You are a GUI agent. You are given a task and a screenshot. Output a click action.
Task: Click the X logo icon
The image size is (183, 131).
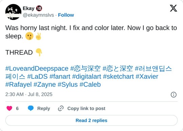tap(174, 8)
